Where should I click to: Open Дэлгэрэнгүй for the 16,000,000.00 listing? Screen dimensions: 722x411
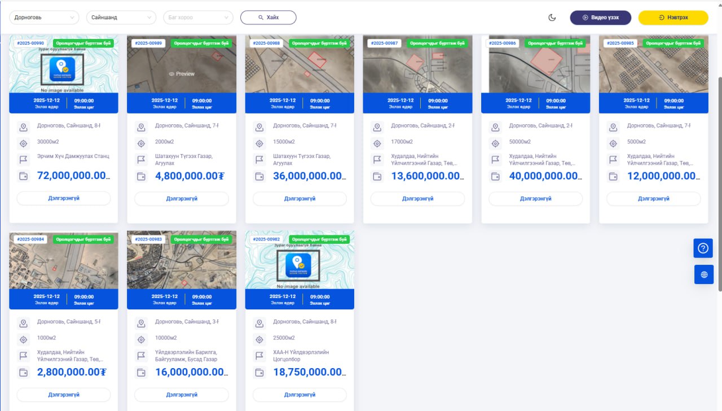click(x=182, y=395)
